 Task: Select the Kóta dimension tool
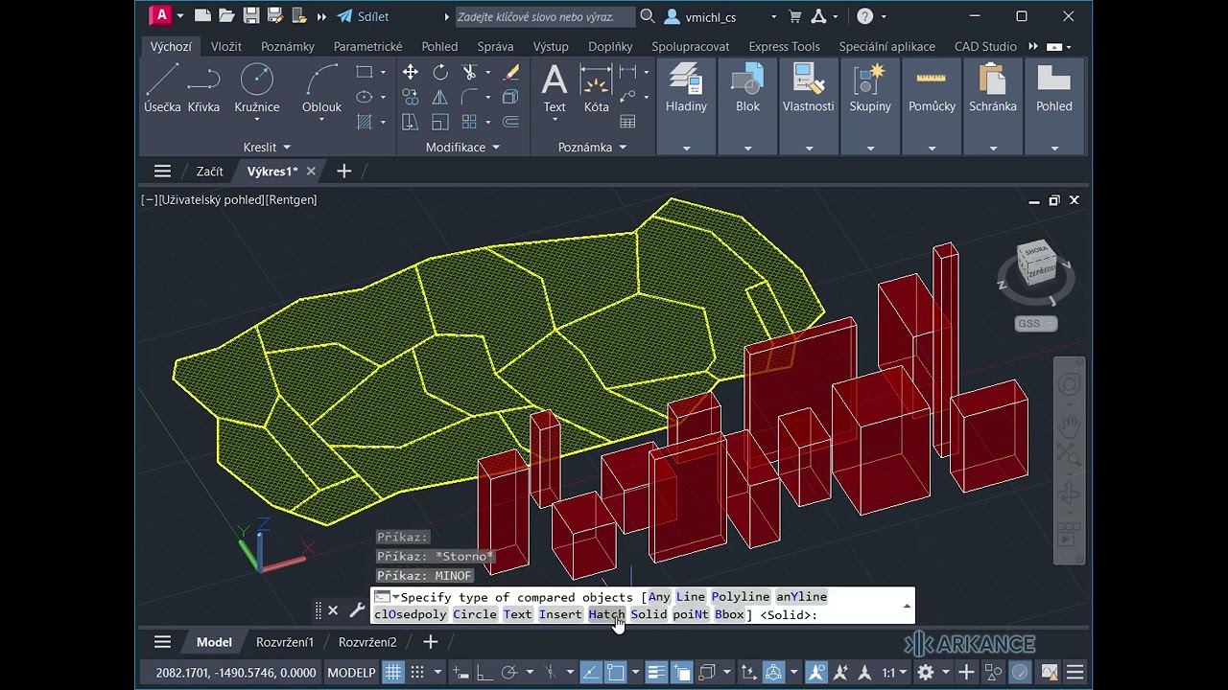point(597,89)
